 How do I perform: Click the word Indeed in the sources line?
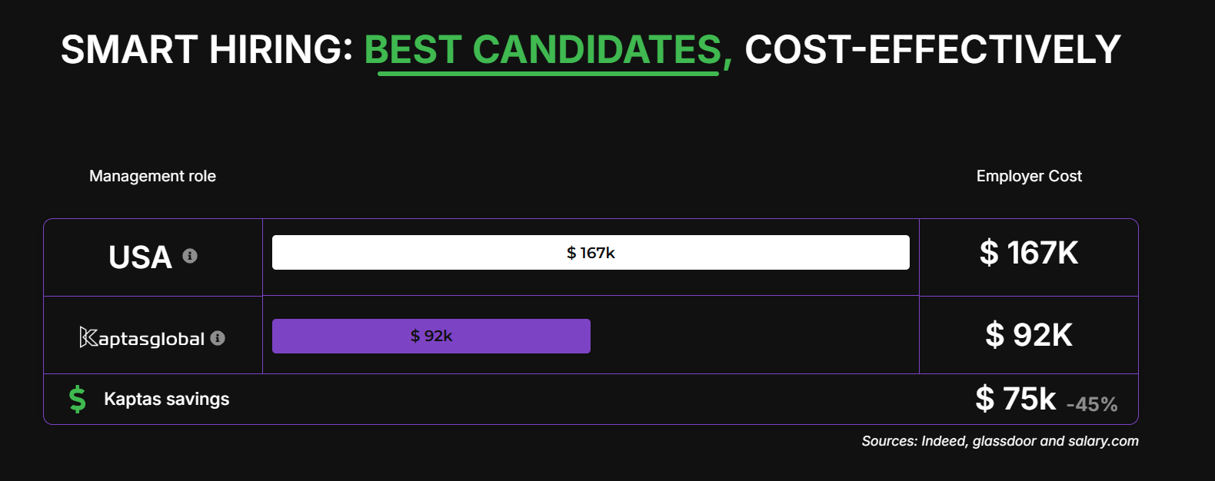pyautogui.click(x=944, y=441)
